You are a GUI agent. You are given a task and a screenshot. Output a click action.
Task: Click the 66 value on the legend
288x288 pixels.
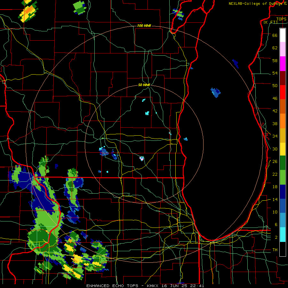point(275,35)
